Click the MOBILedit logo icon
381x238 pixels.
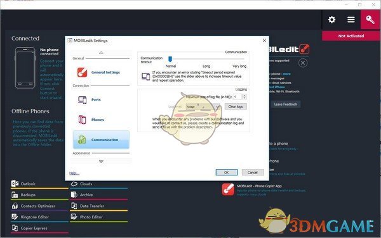click(x=304, y=49)
